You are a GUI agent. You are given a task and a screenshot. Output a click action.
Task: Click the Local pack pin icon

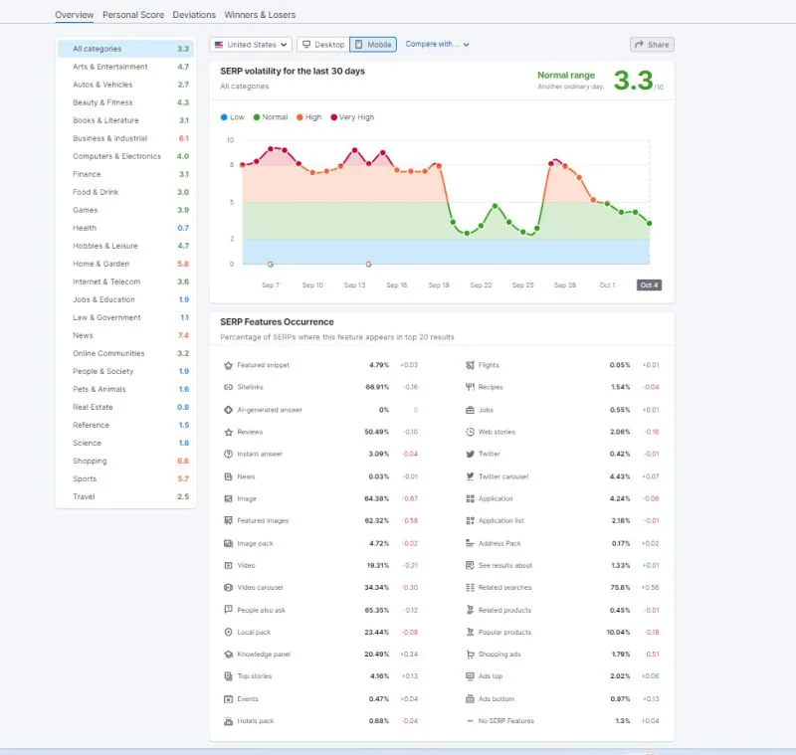coord(228,633)
